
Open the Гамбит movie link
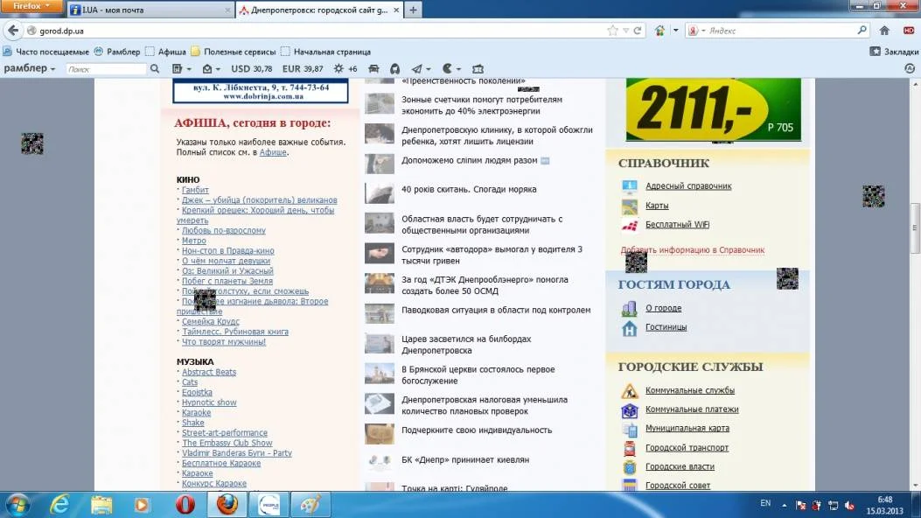[x=195, y=190]
